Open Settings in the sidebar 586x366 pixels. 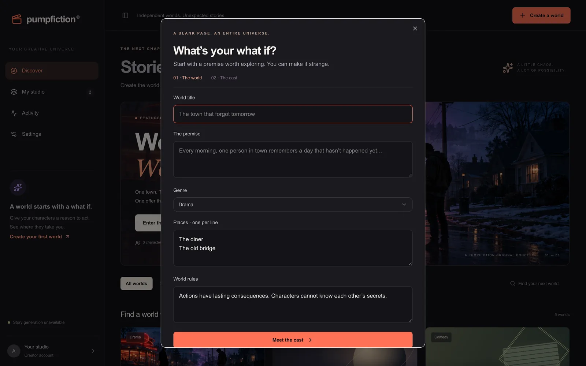pyautogui.click(x=52, y=134)
